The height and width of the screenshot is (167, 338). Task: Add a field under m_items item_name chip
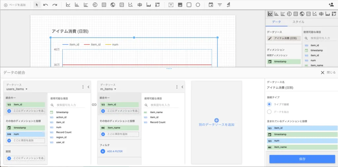click(119, 134)
